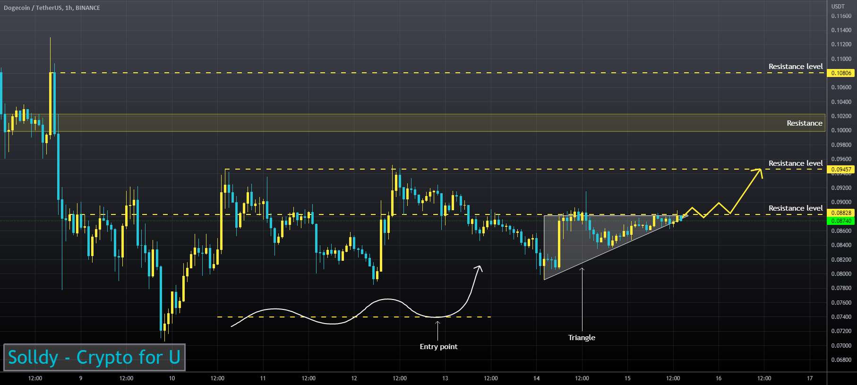Click the USDT currency label on price axis

(x=838, y=6)
